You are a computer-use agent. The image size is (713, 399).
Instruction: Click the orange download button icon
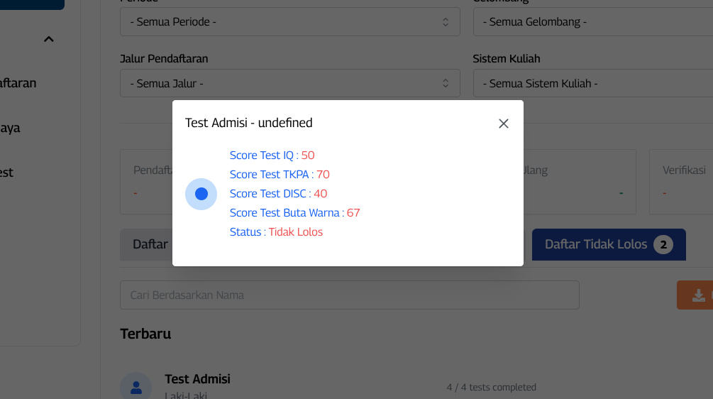coord(698,295)
